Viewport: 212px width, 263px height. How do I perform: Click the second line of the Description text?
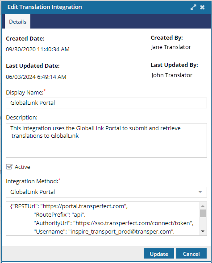(45, 136)
